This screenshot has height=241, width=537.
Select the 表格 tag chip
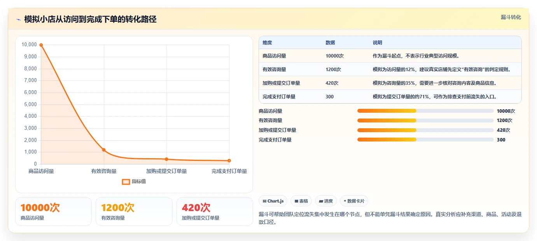301,201
